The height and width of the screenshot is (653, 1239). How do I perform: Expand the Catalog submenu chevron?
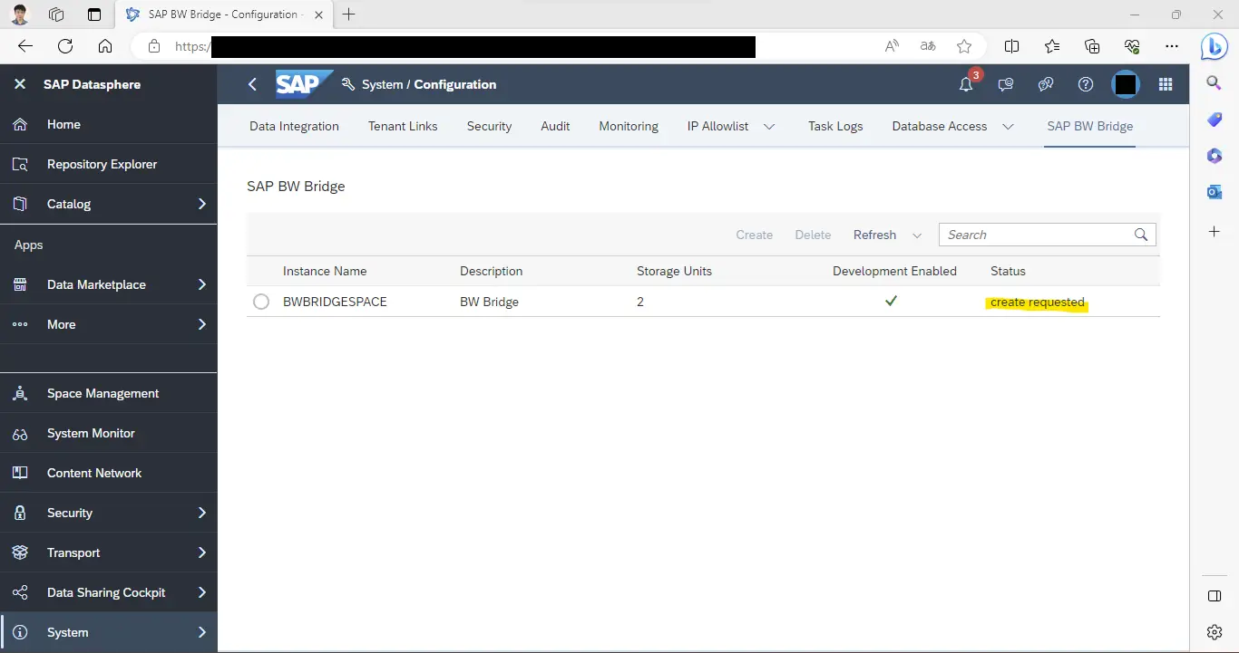pos(202,204)
